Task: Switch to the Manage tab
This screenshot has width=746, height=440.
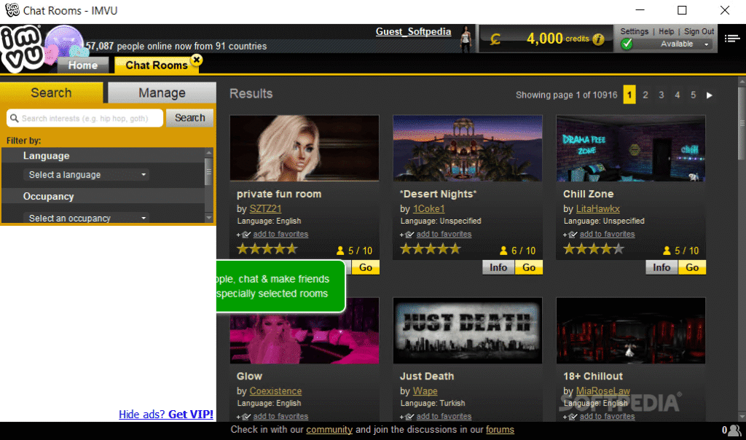Action: click(x=162, y=93)
